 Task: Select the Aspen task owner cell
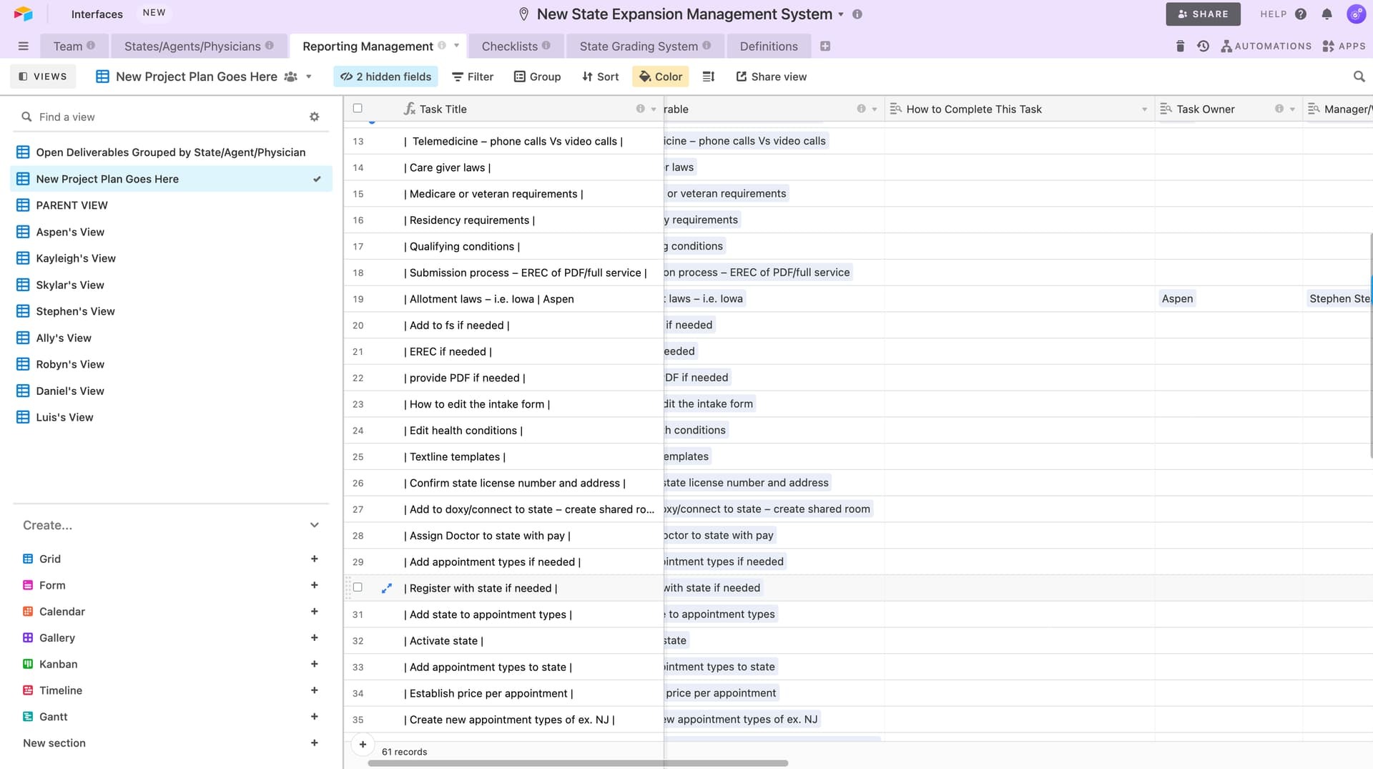point(1228,299)
